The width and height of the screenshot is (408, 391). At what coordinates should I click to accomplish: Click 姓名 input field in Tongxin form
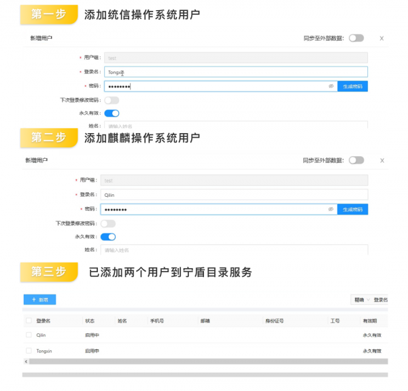tap(236, 125)
